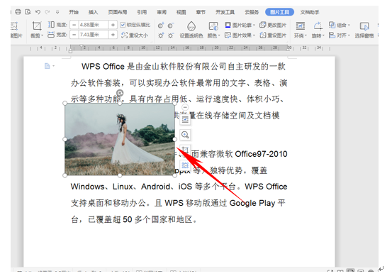Go to the 审阅 tab
The image size is (392, 276).
(x=162, y=12)
